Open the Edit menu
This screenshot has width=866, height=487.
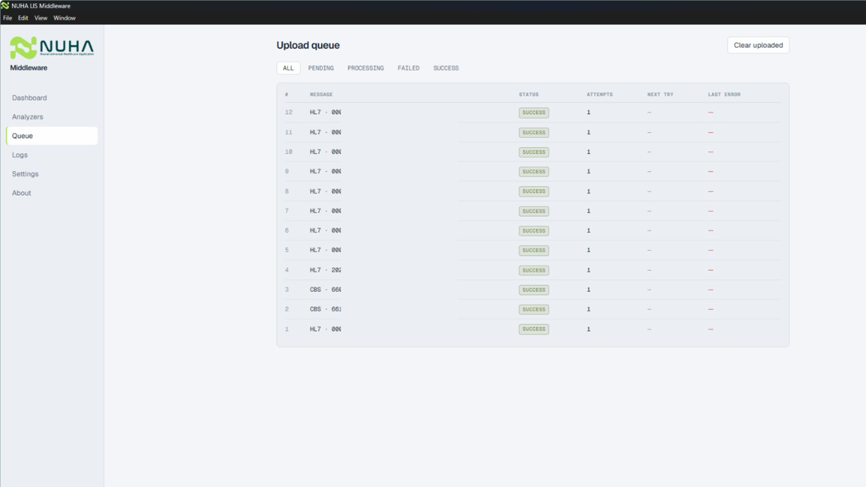[23, 18]
